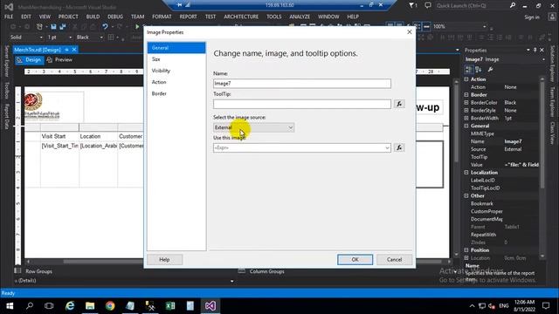Select the General page in Image Properties
The height and width of the screenshot is (314, 559).
(x=176, y=48)
